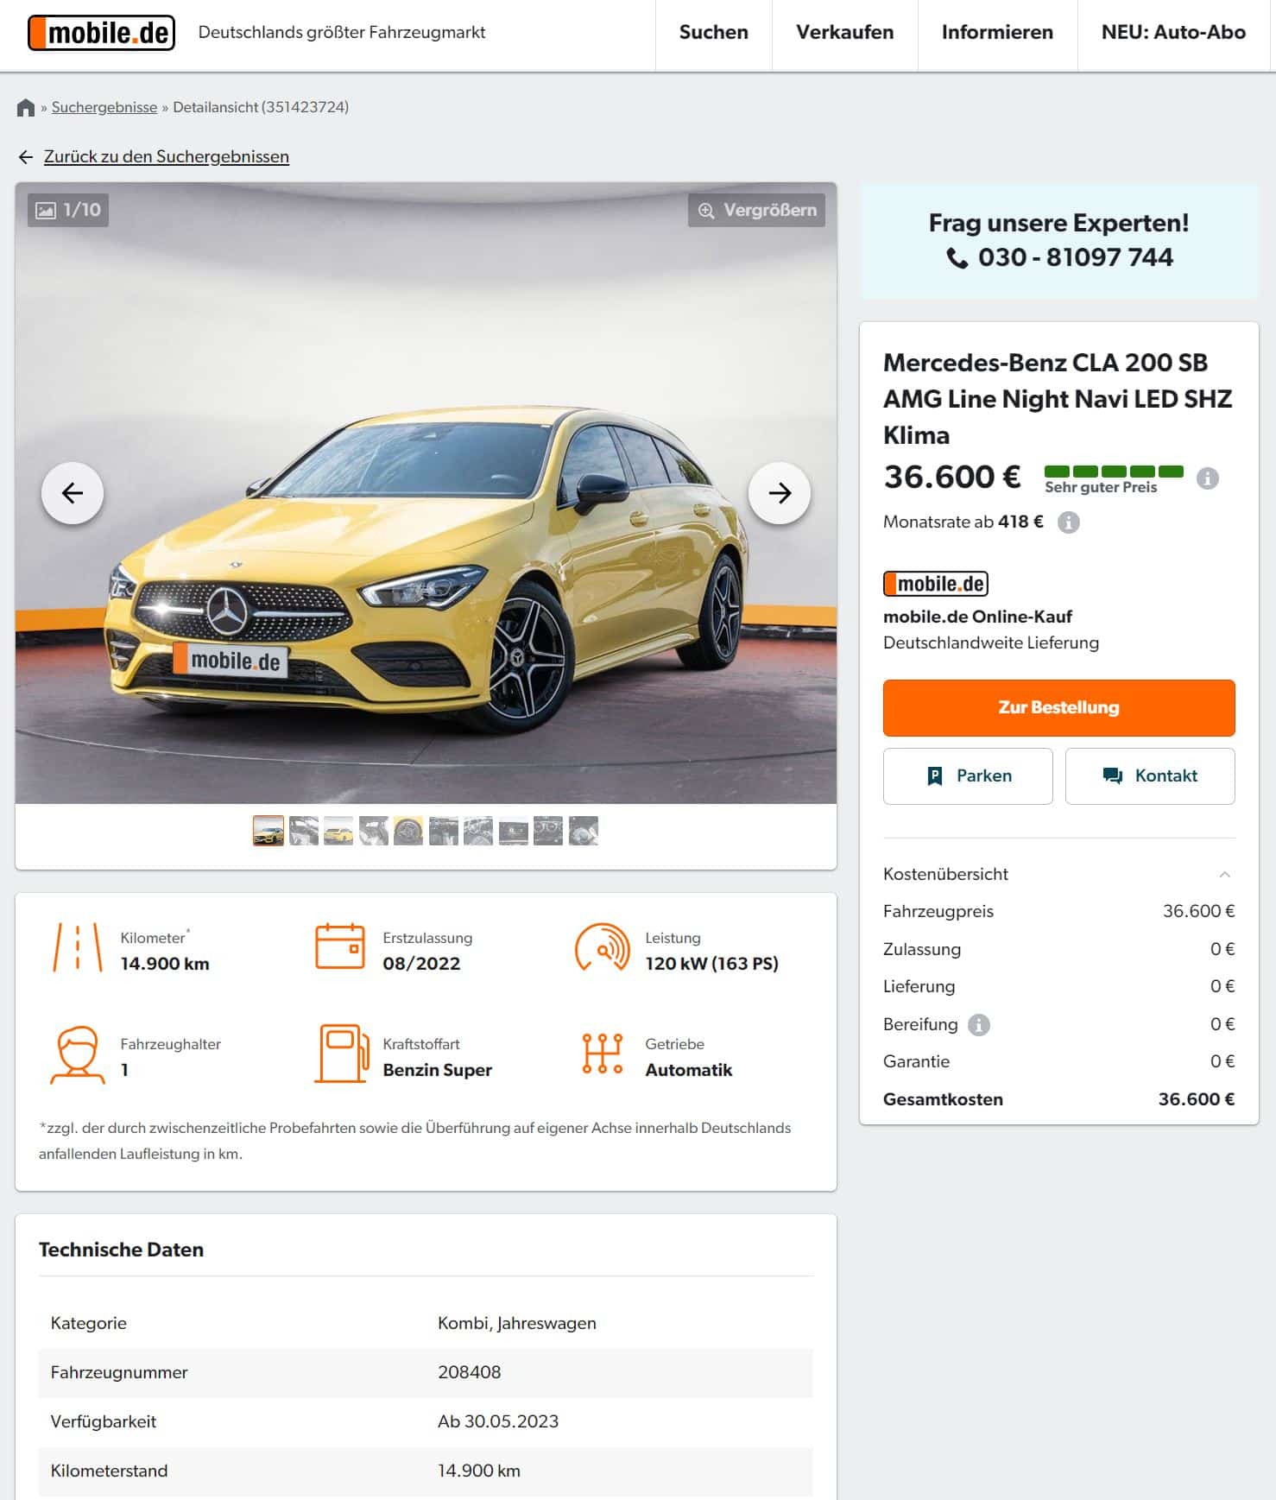This screenshot has width=1276, height=1500.
Task: Select the third yellow car thumbnail
Action: 338,831
